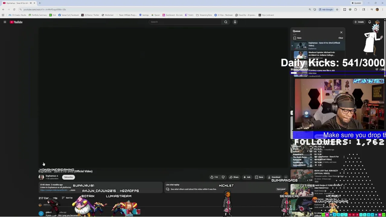
Task: Open the live chat replay panel
Action: [x=281, y=189]
